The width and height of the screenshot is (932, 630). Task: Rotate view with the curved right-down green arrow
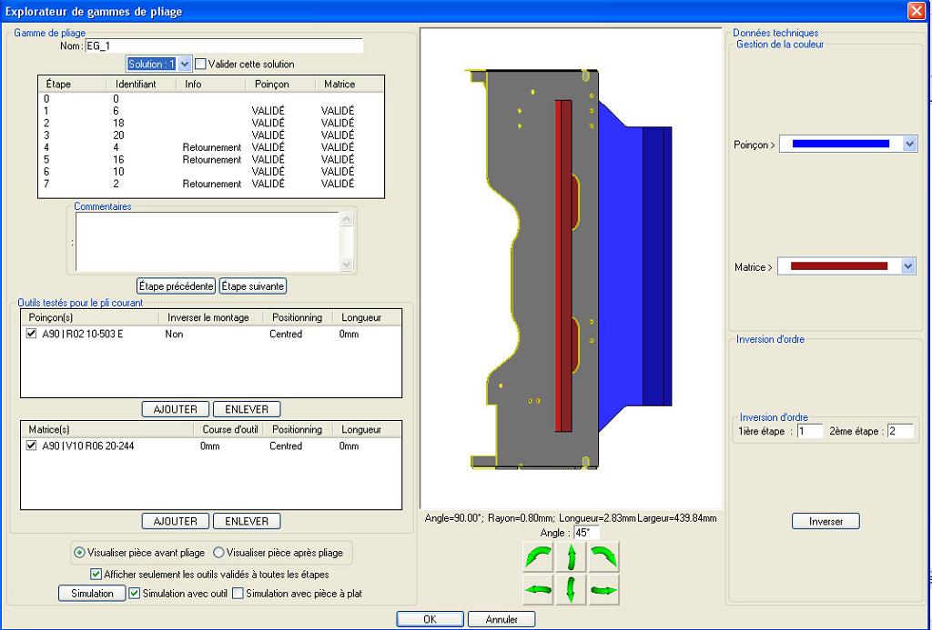click(x=604, y=557)
